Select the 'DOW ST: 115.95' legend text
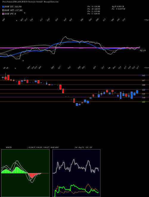This screenshot has width=149, height=197. coord(13,7)
